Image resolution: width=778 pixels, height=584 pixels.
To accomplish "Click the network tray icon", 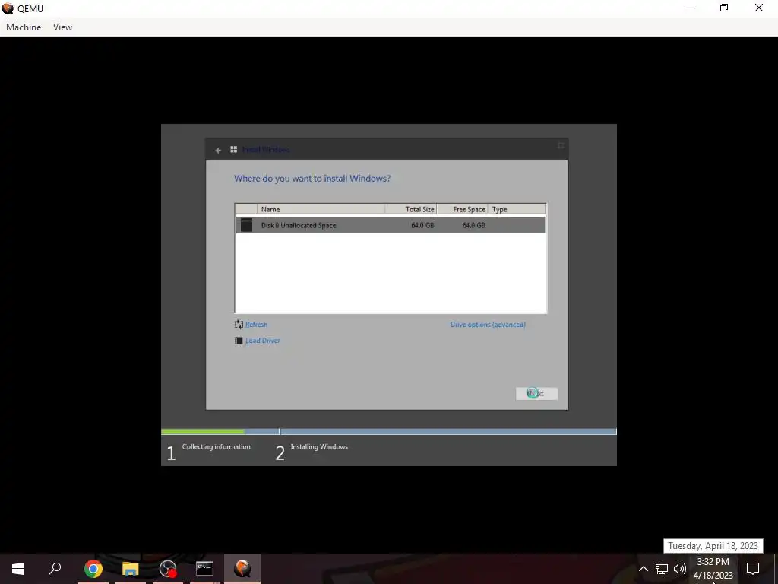I will (662, 569).
